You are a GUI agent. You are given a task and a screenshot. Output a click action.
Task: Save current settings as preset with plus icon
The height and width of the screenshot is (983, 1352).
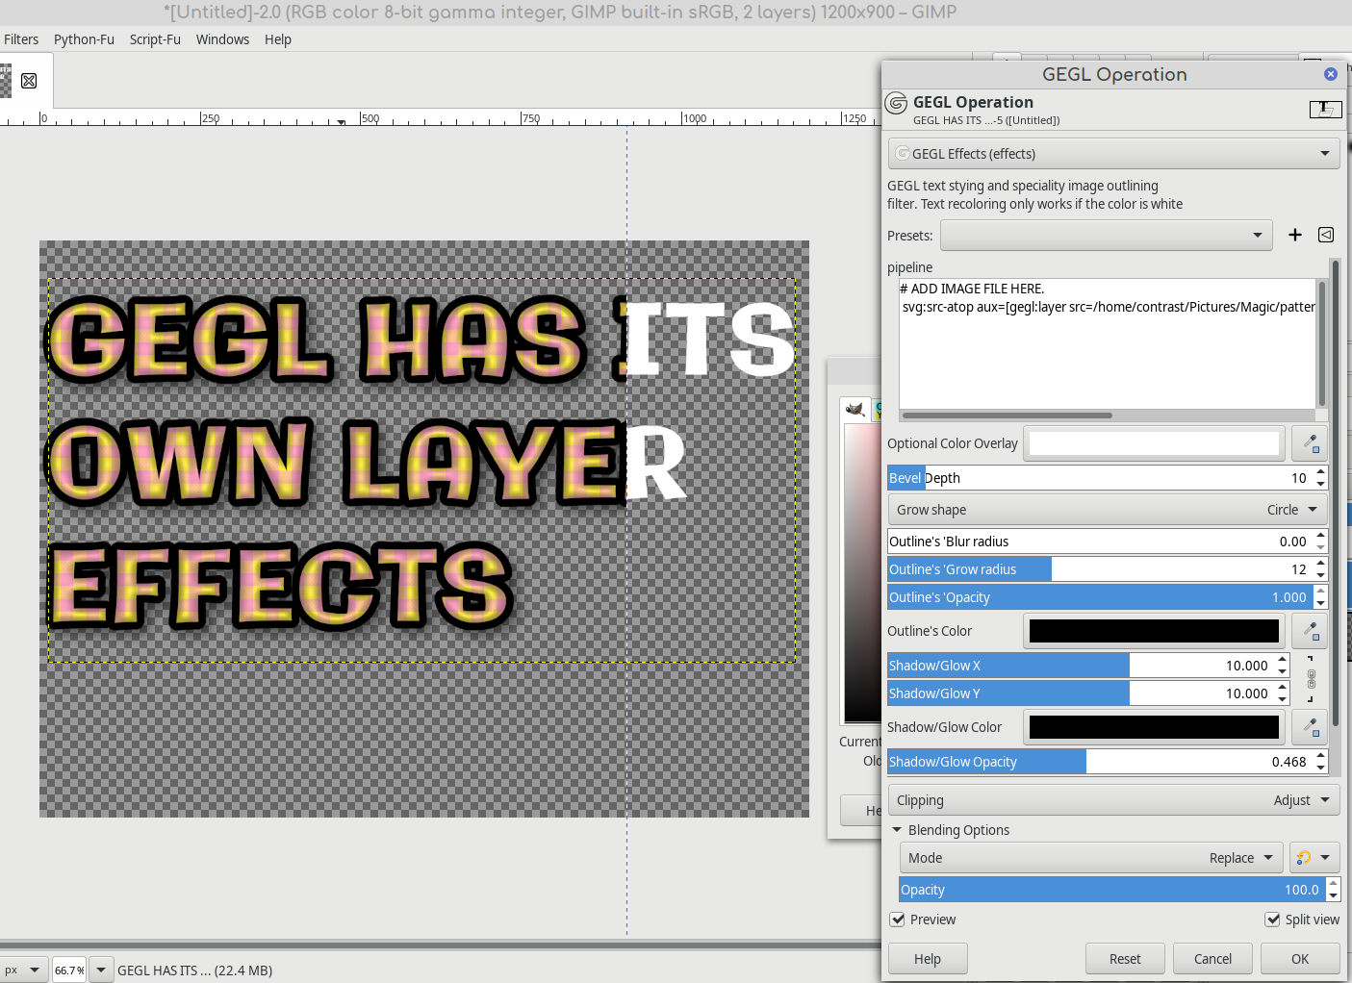pyautogui.click(x=1295, y=235)
